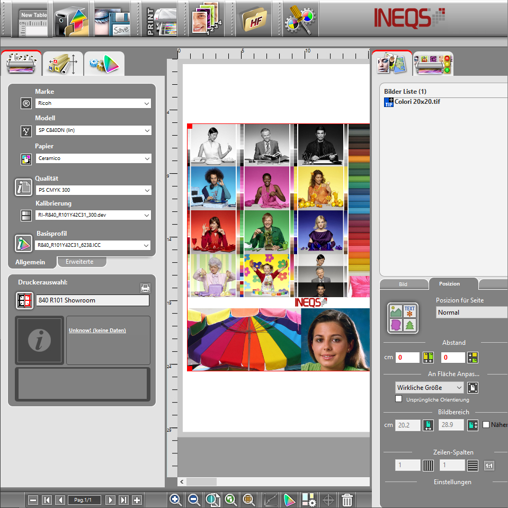Switch to the images list tab

click(391, 63)
